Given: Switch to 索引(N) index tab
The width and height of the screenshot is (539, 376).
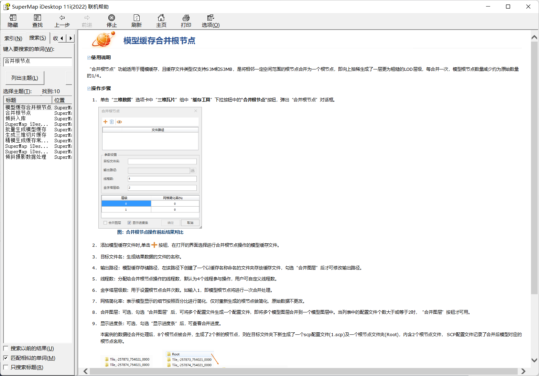Looking at the screenshot, I should point(13,38).
